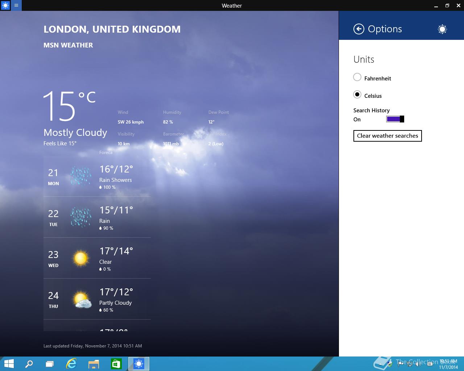464x371 pixels.
Task: Open Task View on the taskbar
Action: (x=50, y=364)
